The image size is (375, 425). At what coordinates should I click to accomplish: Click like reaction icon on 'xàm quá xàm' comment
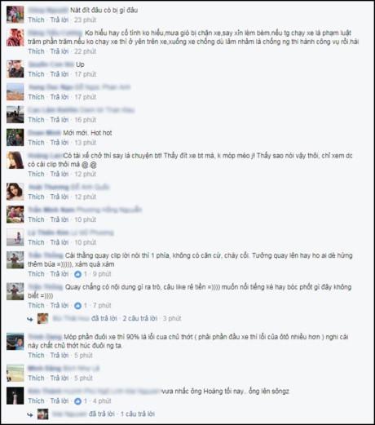point(77,274)
